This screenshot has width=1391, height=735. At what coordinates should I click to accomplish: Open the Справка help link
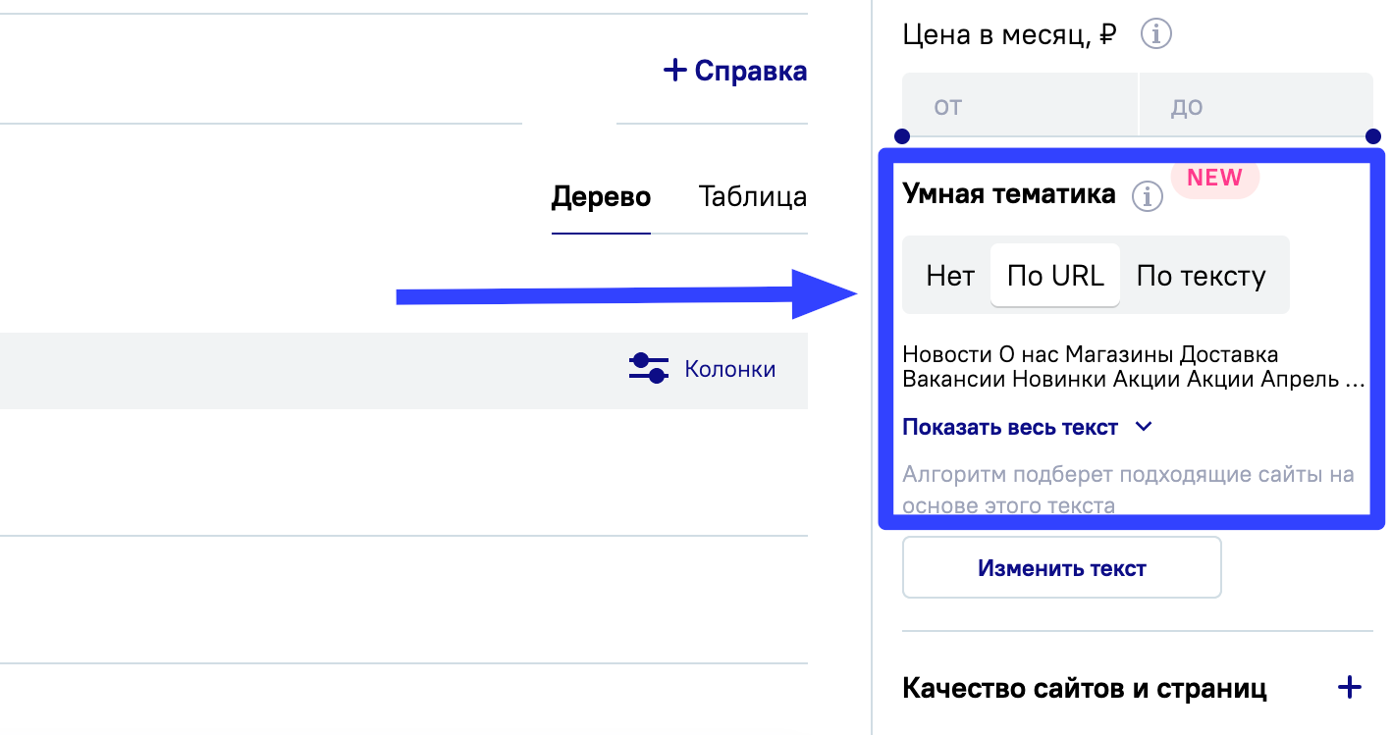pyautogui.click(x=750, y=71)
